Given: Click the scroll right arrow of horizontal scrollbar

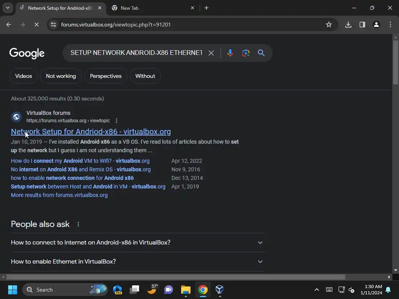Looking at the screenshot, I should [389, 277].
